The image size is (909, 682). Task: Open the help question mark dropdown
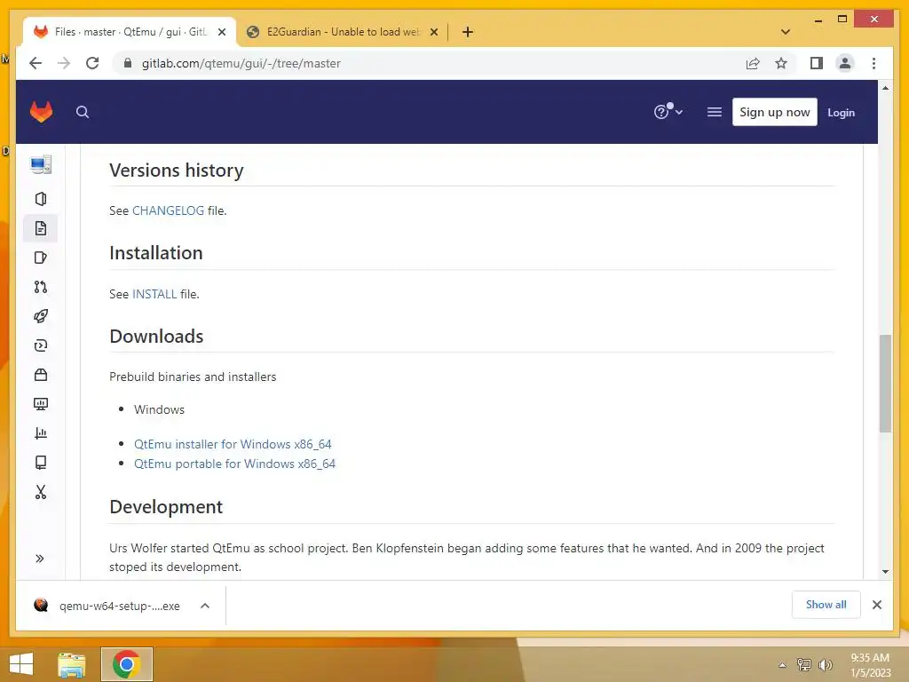pos(668,111)
